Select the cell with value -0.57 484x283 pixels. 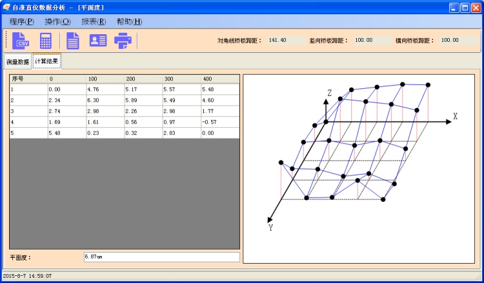(219, 122)
